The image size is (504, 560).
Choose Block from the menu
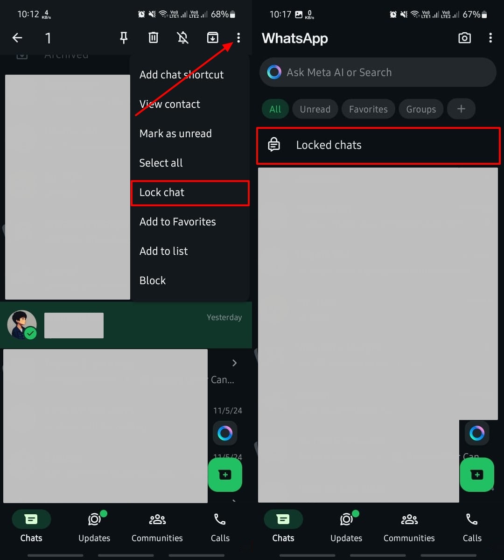pos(190,280)
